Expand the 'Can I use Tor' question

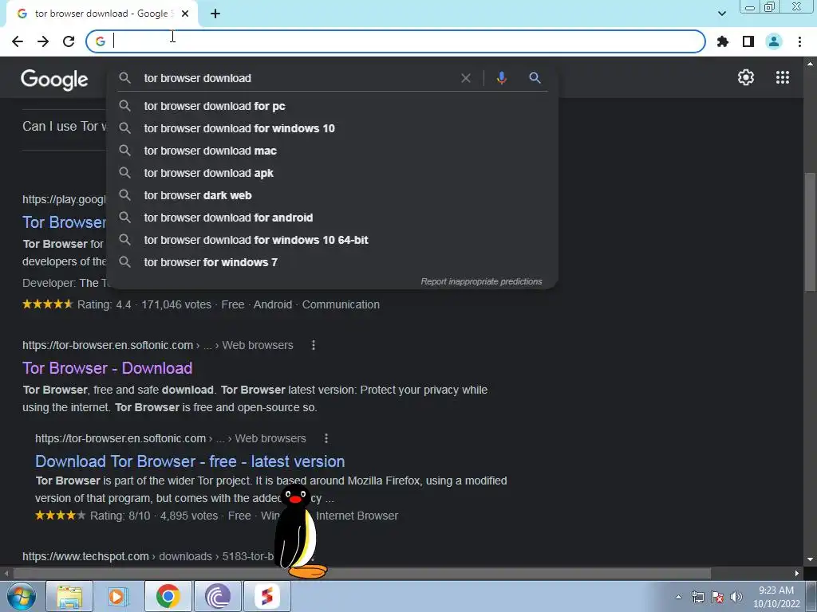pyautogui.click(x=64, y=127)
